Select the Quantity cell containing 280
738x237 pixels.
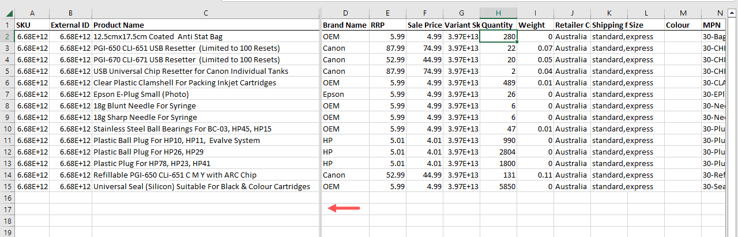[498, 36]
